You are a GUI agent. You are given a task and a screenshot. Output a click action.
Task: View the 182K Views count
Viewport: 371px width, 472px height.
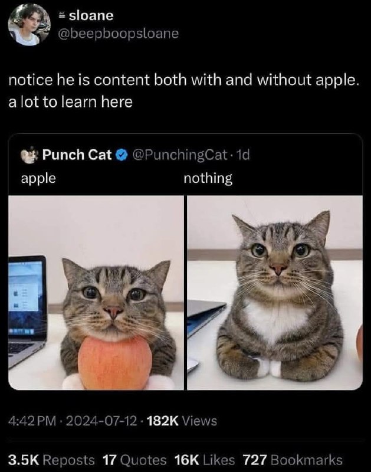tap(182, 421)
